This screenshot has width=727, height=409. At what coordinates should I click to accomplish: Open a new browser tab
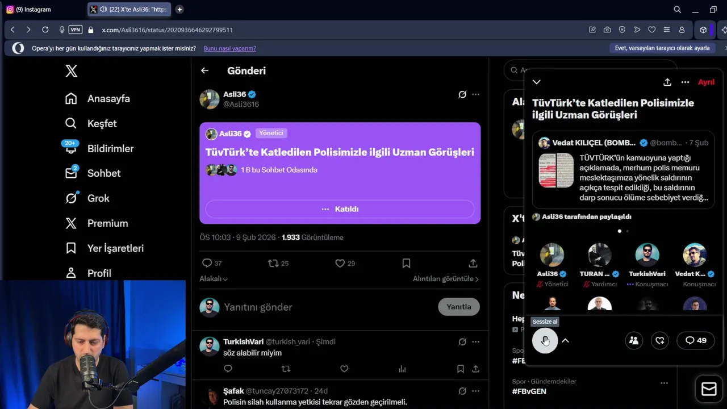179,9
